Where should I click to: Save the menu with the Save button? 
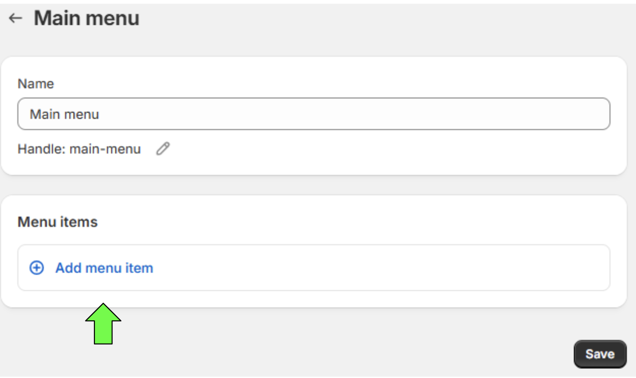[600, 354]
